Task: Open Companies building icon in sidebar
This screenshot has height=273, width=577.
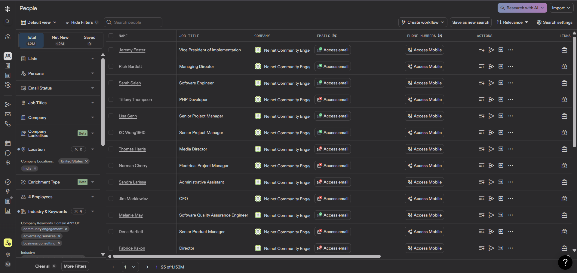Action: pyautogui.click(x=8, y=66)
